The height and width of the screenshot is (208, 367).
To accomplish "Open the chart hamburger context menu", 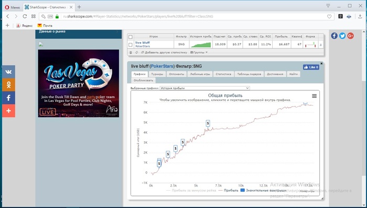I will (x=314, y=96).
